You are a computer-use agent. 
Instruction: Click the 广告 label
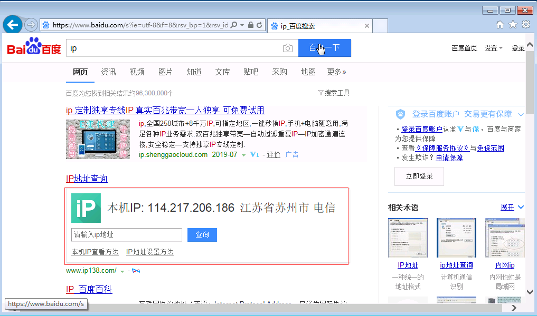click(292, 155)
